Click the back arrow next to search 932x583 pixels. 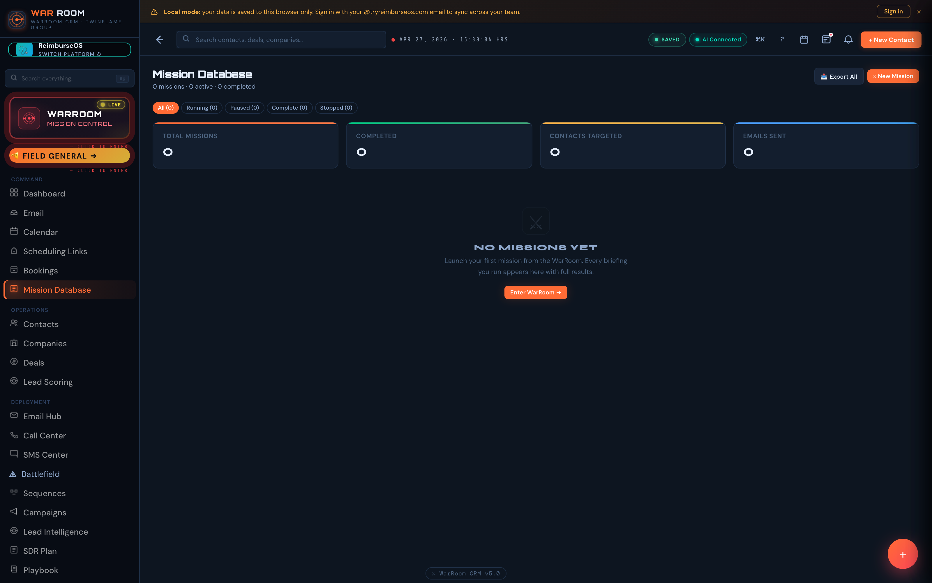pyautogui.click(x=159, y=39)
